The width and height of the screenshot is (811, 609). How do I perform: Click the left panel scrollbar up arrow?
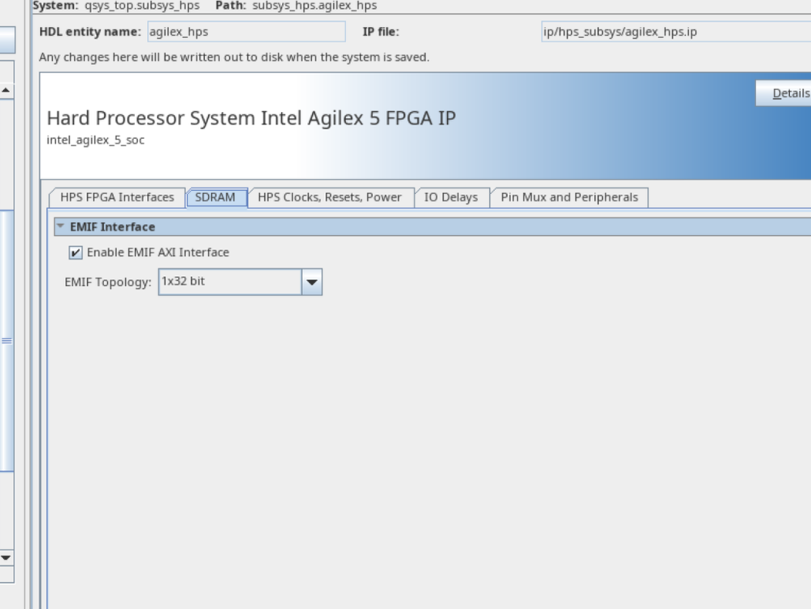tap(7, 90)
